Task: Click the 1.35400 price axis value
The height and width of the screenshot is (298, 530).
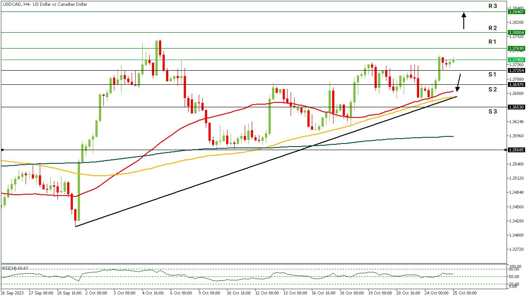Action: coord(516,164)
